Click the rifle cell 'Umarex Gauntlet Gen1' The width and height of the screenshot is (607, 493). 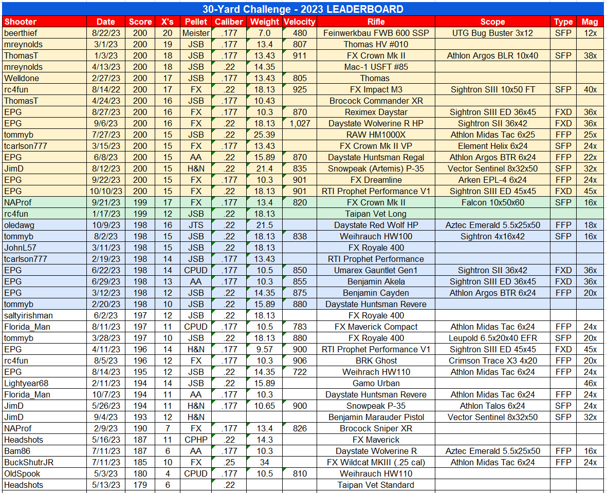[376, 270]
